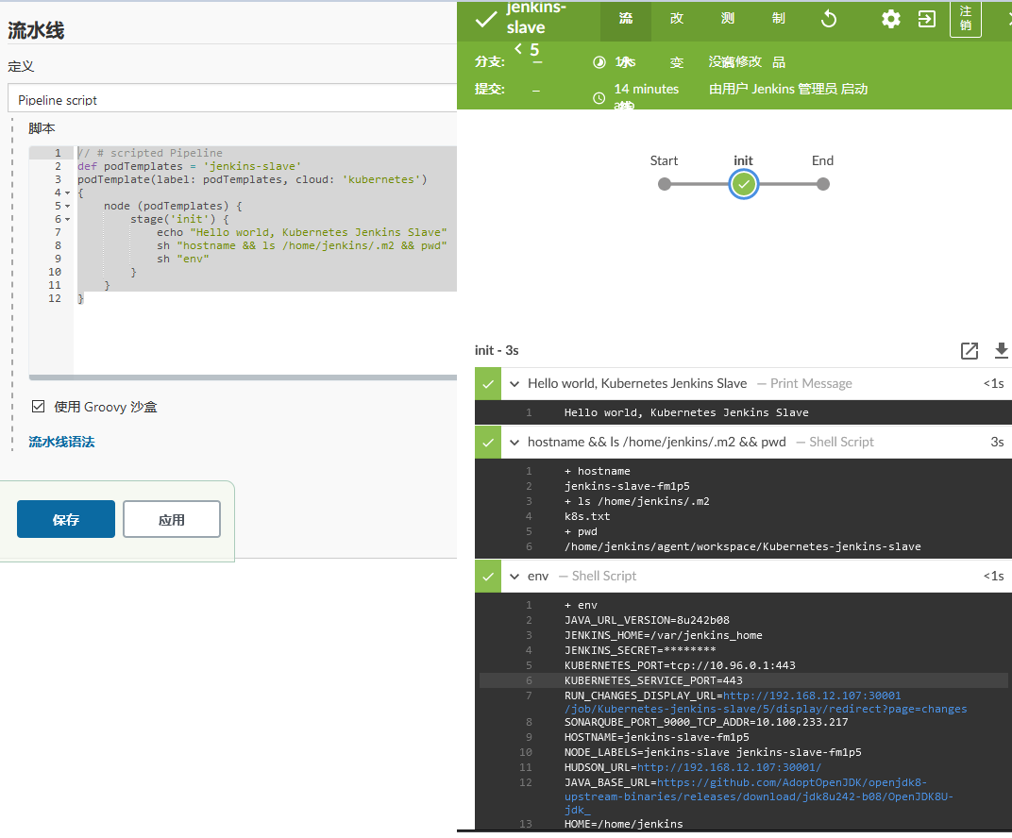Click the previous run arrow beside 5

[518, 48]
